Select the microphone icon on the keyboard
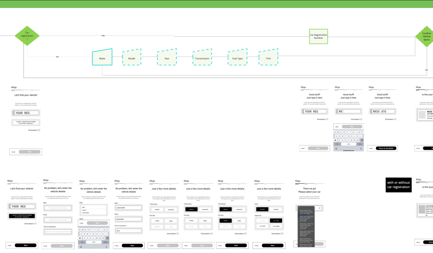 pos(361,148)
